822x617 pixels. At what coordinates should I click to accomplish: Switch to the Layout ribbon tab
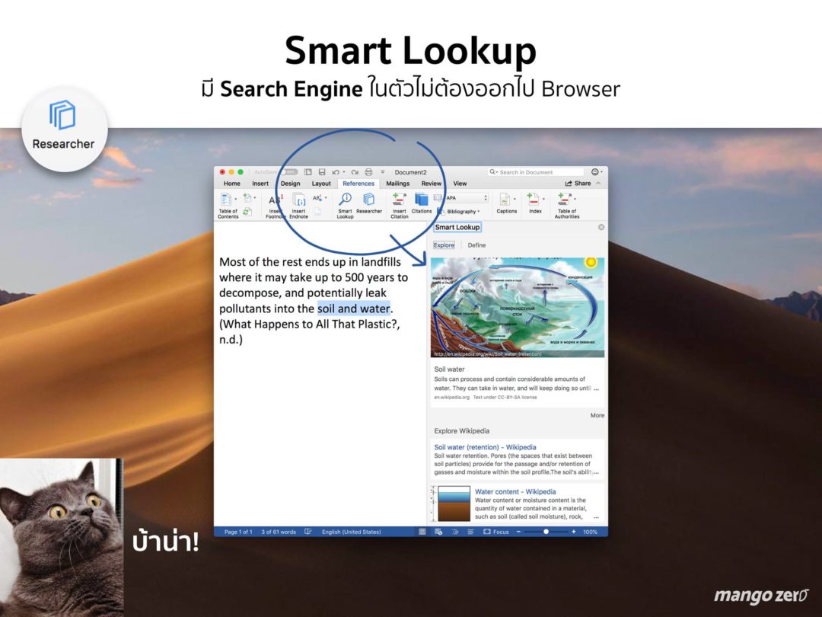click(x=321, y=184)
